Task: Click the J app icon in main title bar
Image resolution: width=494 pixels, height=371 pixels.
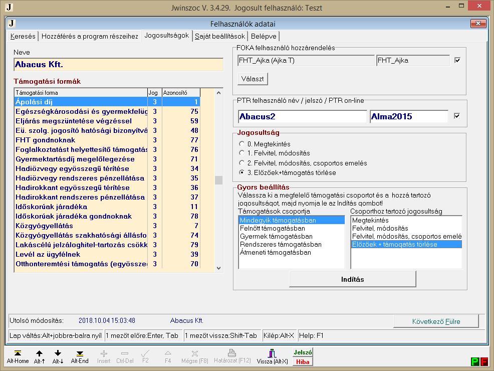Action: point(9,7)
